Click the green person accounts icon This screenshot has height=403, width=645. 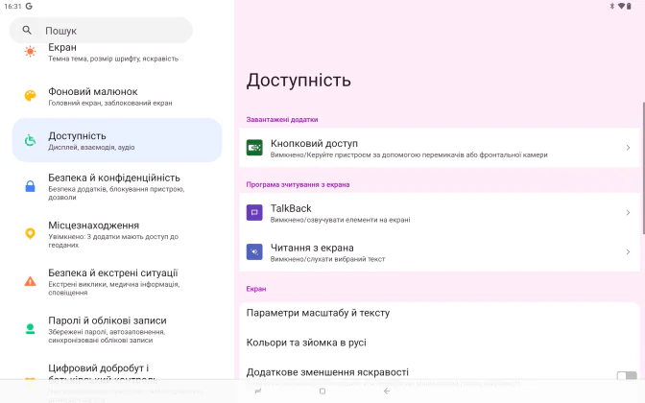tap(30, 329)
